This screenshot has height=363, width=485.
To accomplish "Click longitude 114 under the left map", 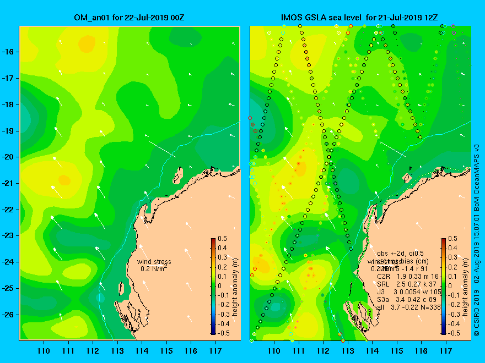I will pos(142,351).
